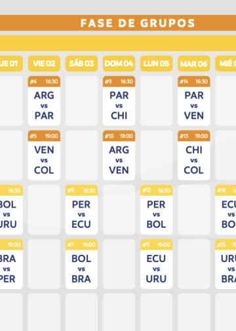The height and width of the screenshot is (331, 236).
Task: Open match #6 ARG vs PAR
Action: tap(44, 101)
